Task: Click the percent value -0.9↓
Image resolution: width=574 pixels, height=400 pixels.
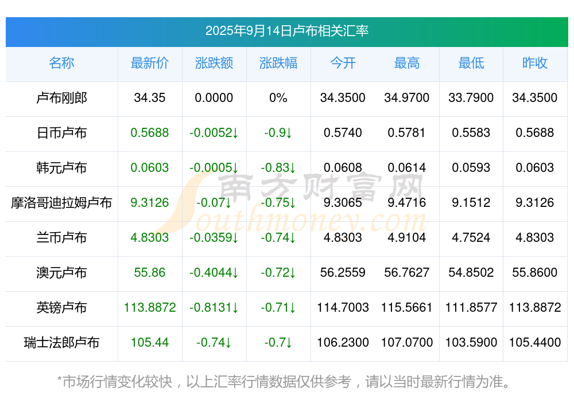Action: coord(278,133)
